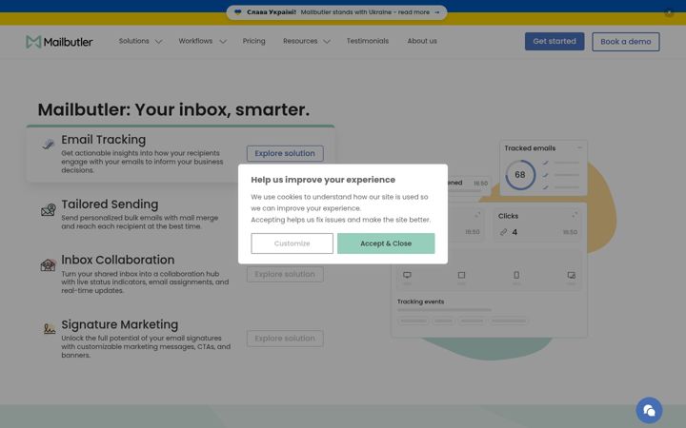Image resolution: width=686 pixels, height=428 pixels.
Task: Click the 68 tracked emails circle
Action: pyautogui.click(x=520, y=175)
